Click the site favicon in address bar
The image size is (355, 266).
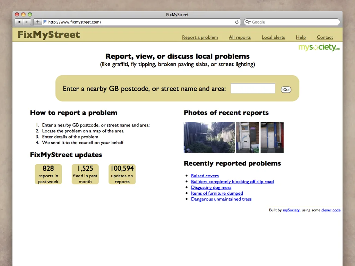coord(45,22)
